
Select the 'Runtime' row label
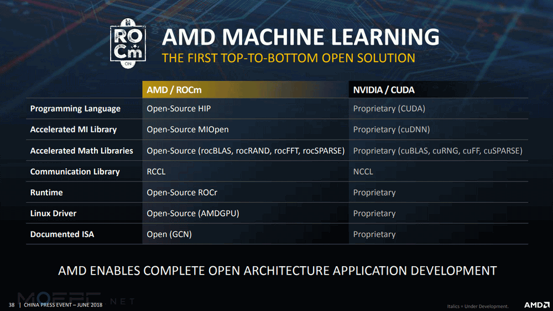pos(46,192)
